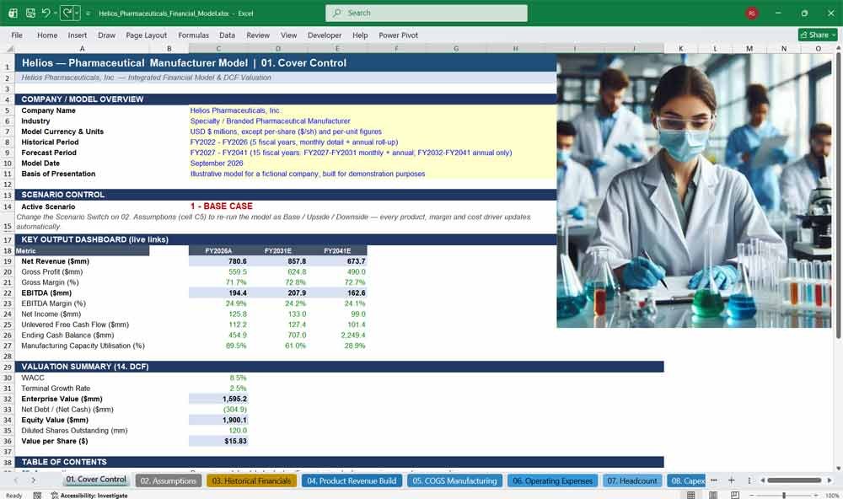Select the WACC value 8.5%
The image size is (843, 499).
point(218,378)
